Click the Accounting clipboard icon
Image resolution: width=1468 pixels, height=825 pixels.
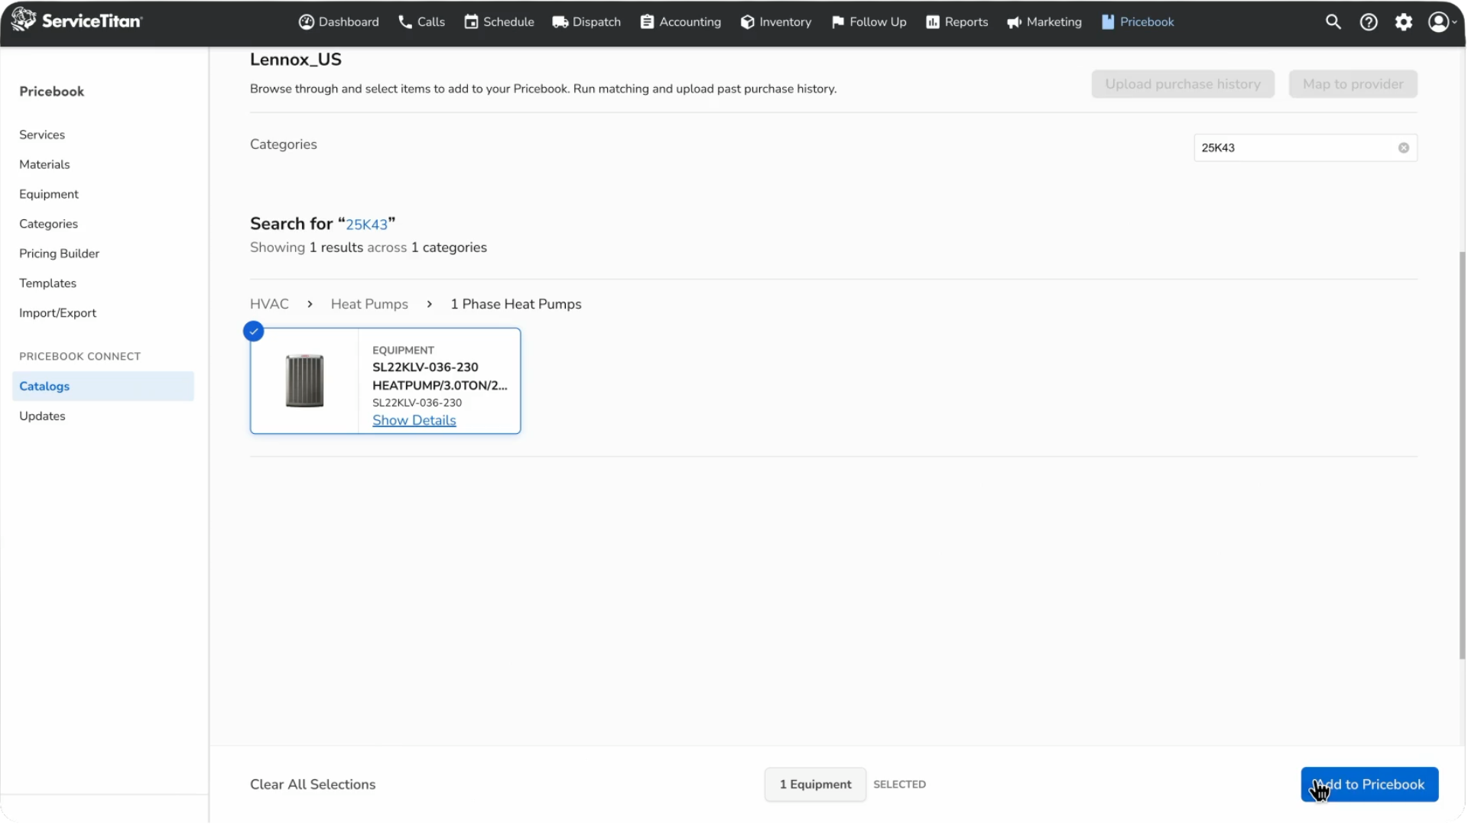pos(647,22)
